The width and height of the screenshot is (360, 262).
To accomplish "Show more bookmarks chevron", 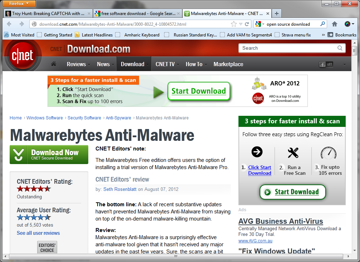I will point(323,35).
